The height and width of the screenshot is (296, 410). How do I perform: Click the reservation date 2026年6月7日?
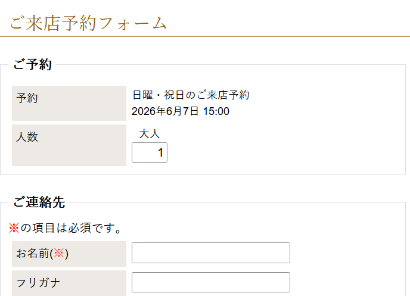pos(165,111)
